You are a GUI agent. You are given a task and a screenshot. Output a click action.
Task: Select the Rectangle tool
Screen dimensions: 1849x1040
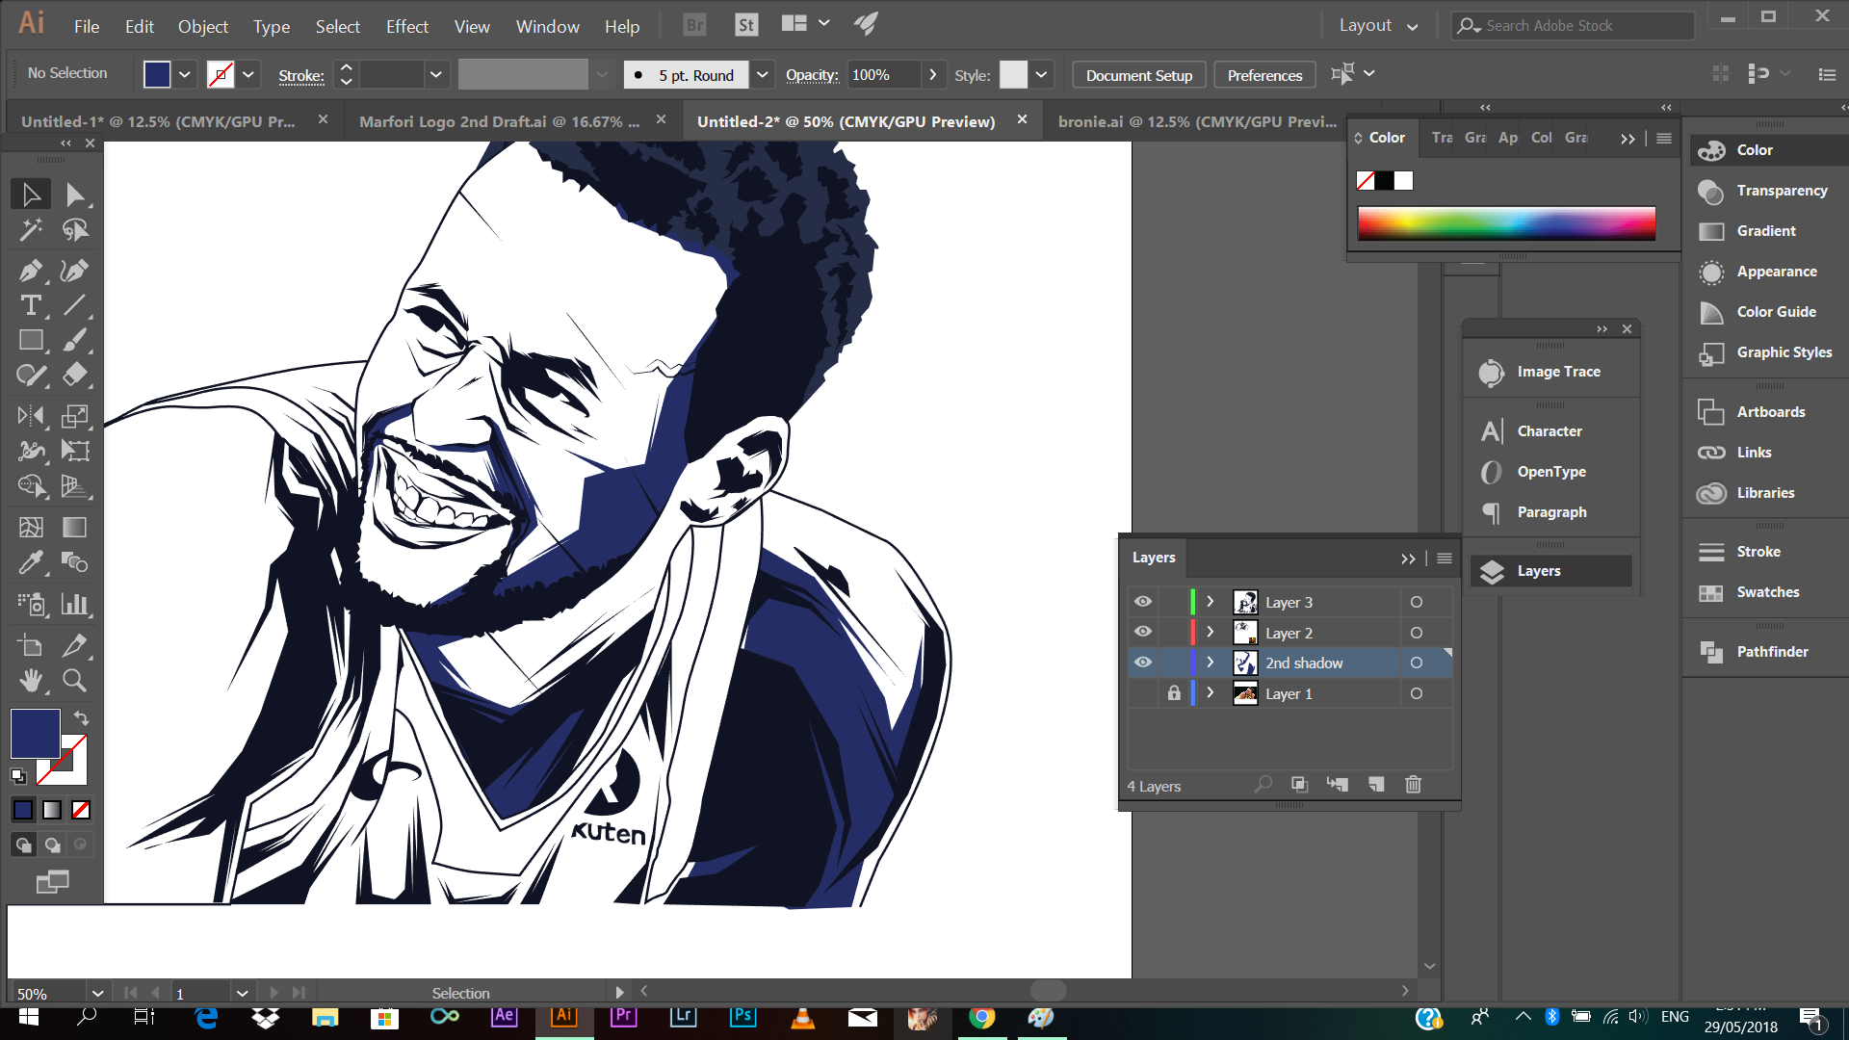pos(31,341)
